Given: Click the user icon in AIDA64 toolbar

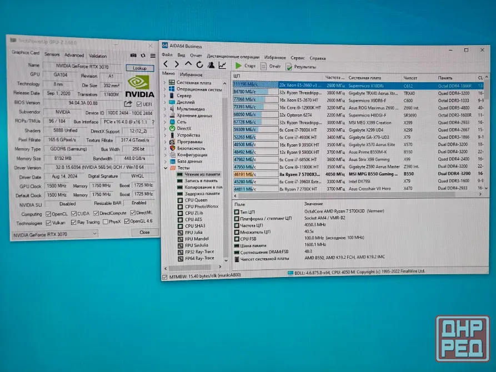Looking at the screenshot, I should 211,65.
